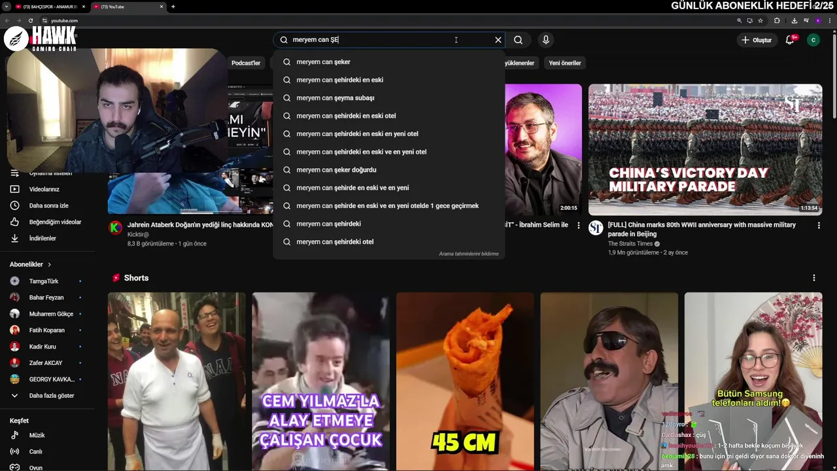Open the Cem Yılmaz Shorts thumbnail
Viewport: 837px width, 471px height.
320,381
